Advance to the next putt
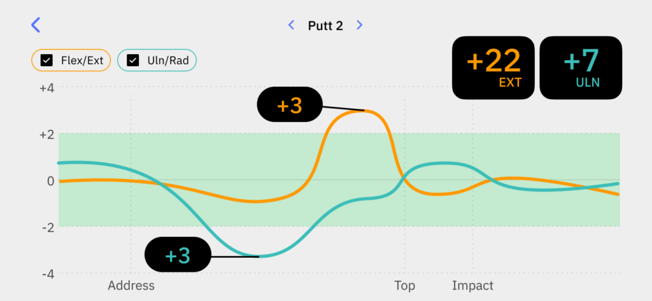The image size is (652, 301). pyautogui.click(x=360, y=25)
